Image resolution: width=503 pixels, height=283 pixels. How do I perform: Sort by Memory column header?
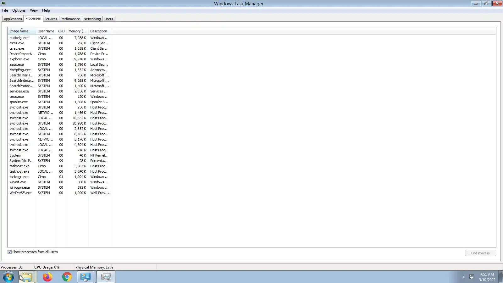[x=77, y=31]
